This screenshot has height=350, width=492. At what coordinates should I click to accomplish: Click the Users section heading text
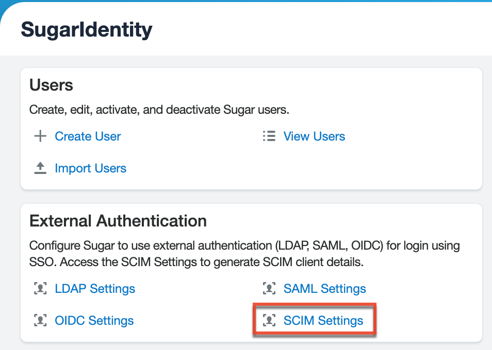[x=52, y=85]
